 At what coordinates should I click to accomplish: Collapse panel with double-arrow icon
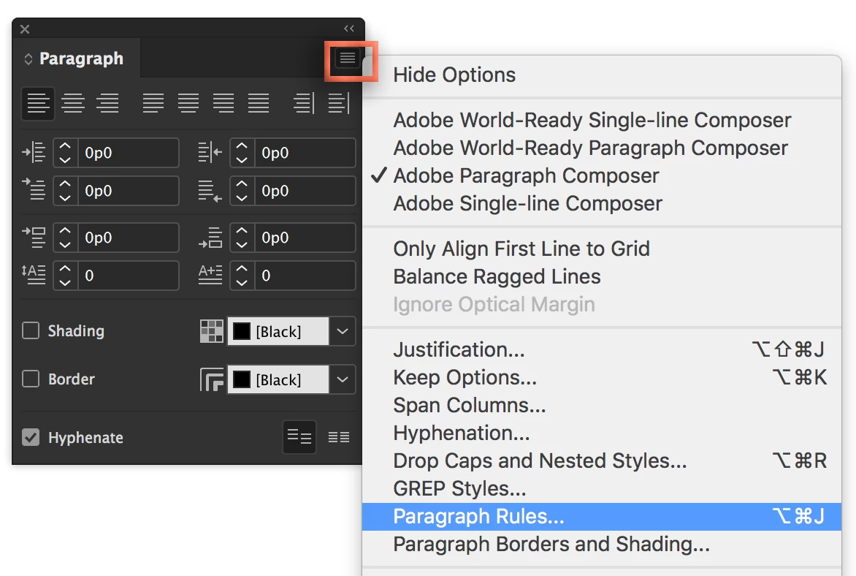pos(349,29)
